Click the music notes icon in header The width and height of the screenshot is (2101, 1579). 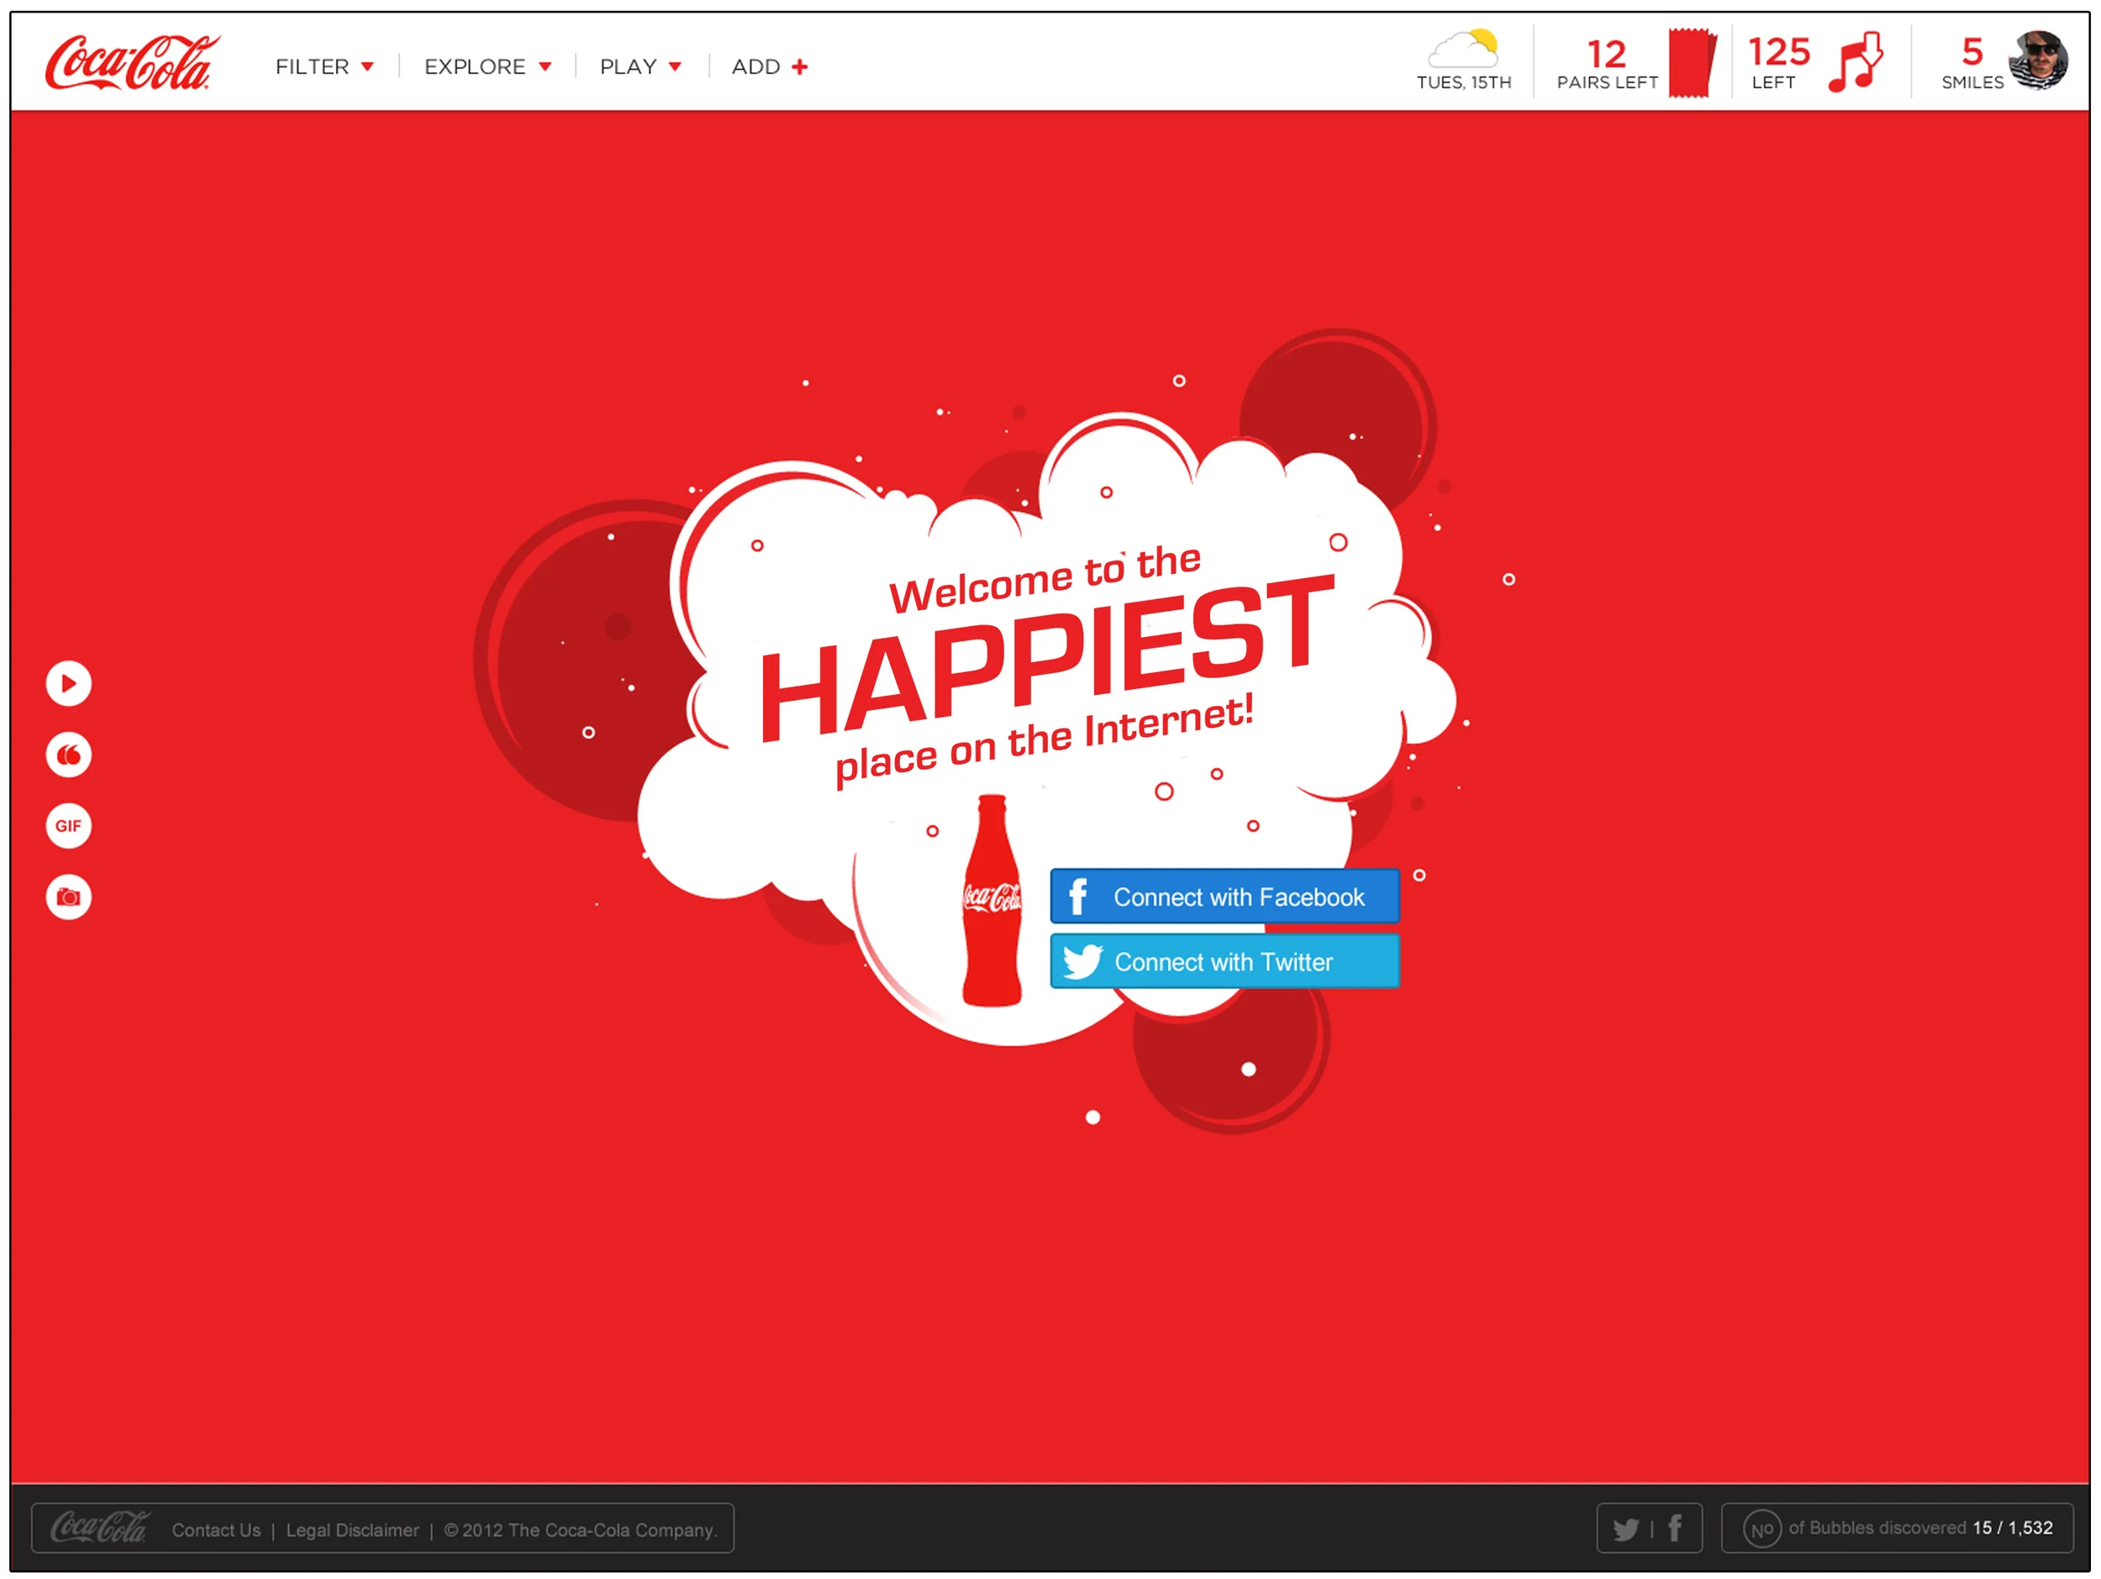click(x=1855, y=61)
